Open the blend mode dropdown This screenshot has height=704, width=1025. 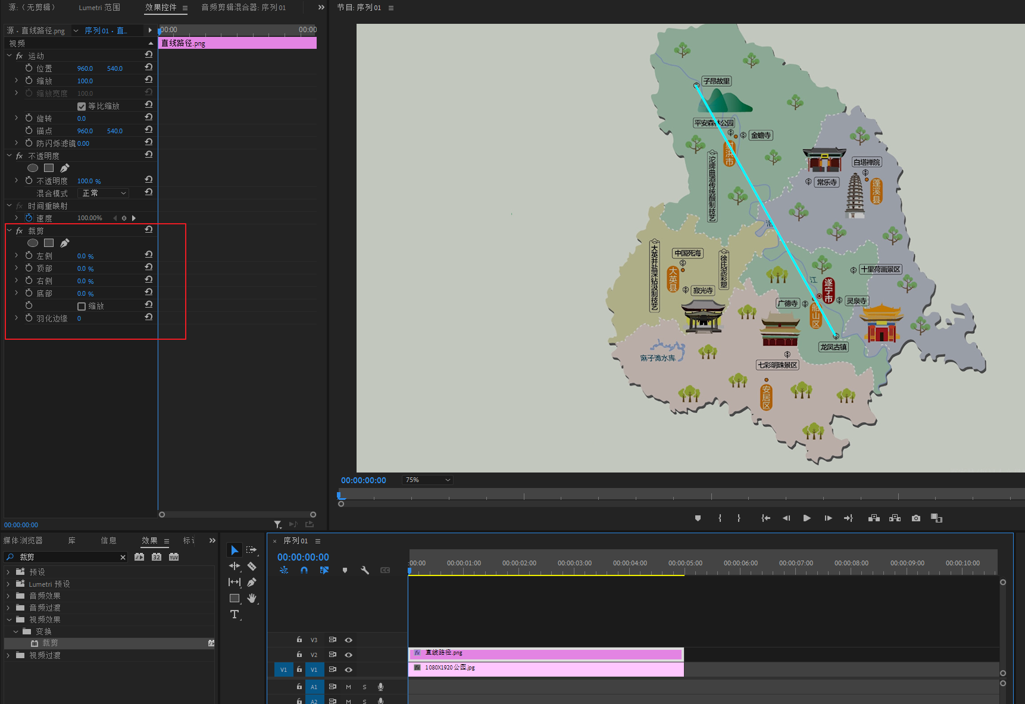coord(104,193)
